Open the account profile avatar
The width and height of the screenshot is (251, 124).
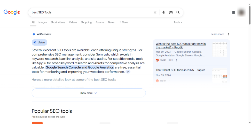(x=241, y=12)
